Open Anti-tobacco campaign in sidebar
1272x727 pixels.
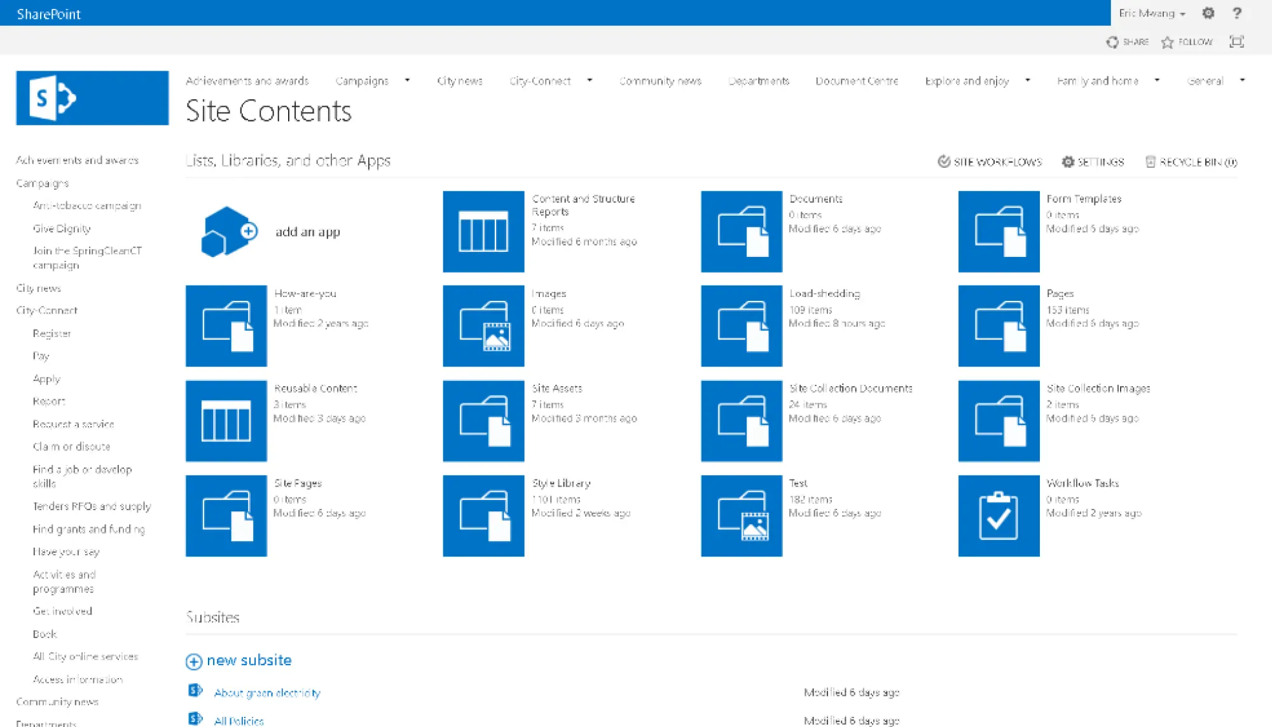coord(87,205)
